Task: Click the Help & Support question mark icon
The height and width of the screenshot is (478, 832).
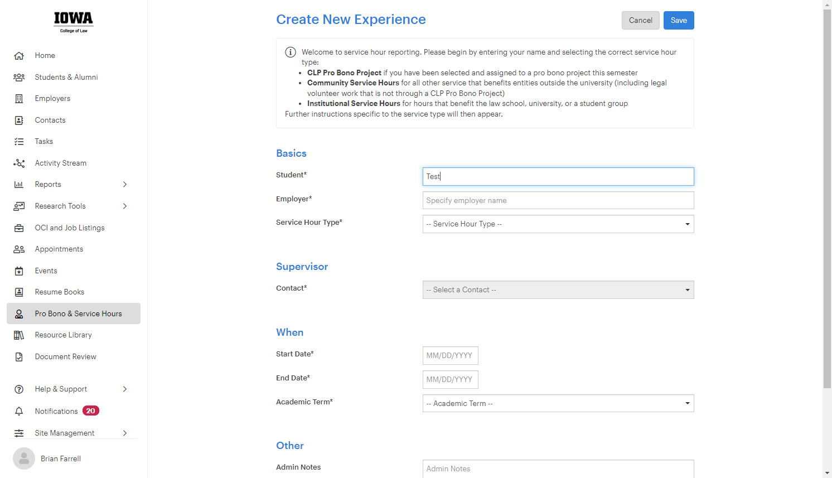Action: [x=19, y=389]
